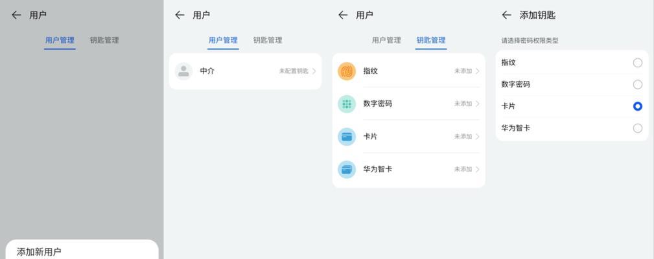
Task: Open 华为智卡 key entry via its chevron
Action: click(478, 170)
